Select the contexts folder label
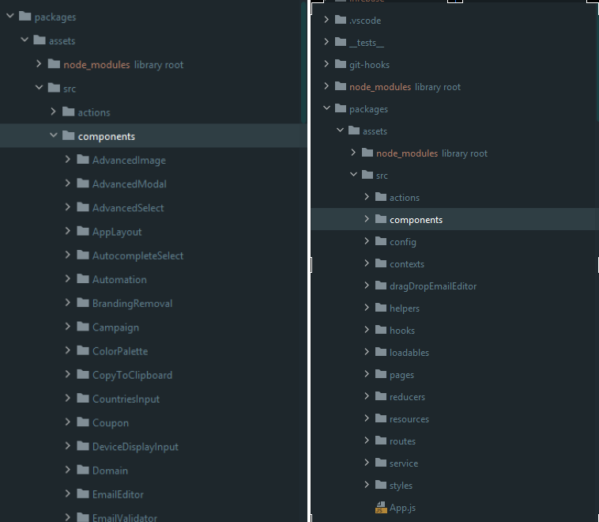The width and height of the screenshot is (599, 522). [x=407, y=263]
